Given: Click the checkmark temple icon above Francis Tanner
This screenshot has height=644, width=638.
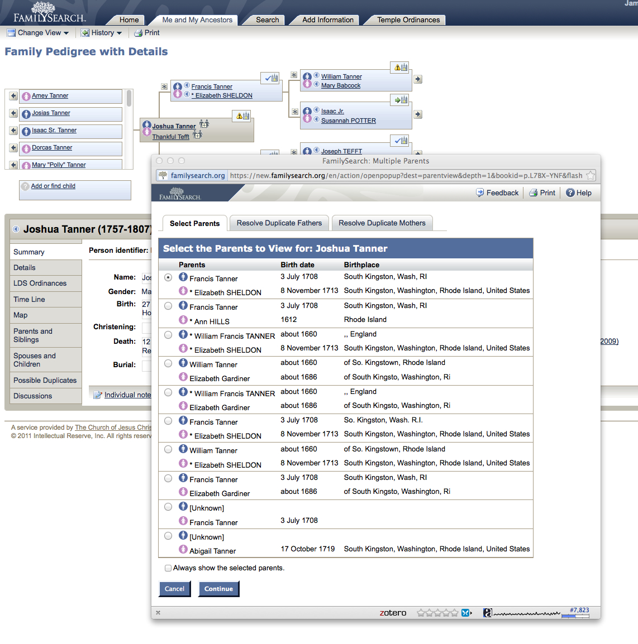Looking at the screenshot, I should tap(269, 78).
